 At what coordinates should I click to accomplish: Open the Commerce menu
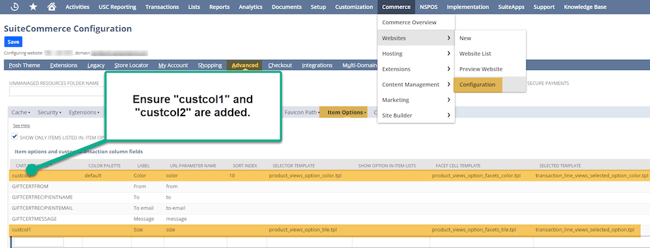tap(396, 7)
